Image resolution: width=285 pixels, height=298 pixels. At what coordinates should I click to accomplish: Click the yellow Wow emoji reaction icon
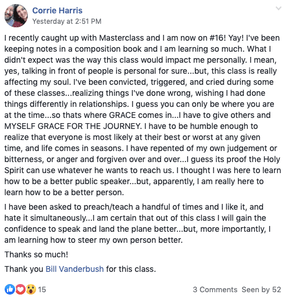(31, 289)
